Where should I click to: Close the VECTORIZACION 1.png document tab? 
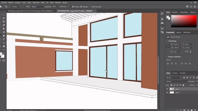(x=95, y=11)
